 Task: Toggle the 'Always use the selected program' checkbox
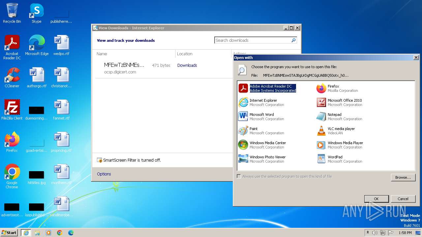tap(239, 176)
